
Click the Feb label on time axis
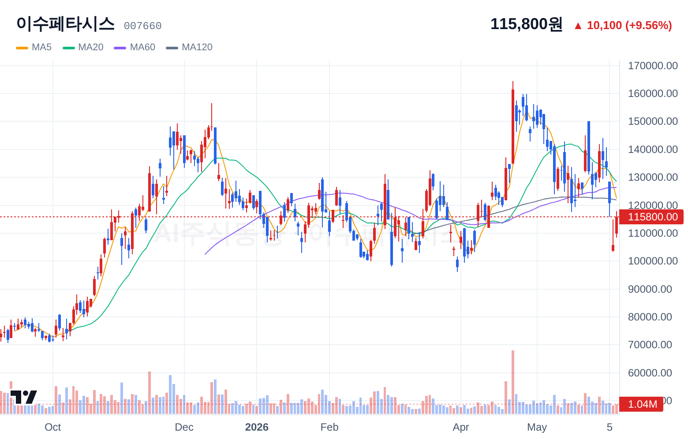[329, 427]
